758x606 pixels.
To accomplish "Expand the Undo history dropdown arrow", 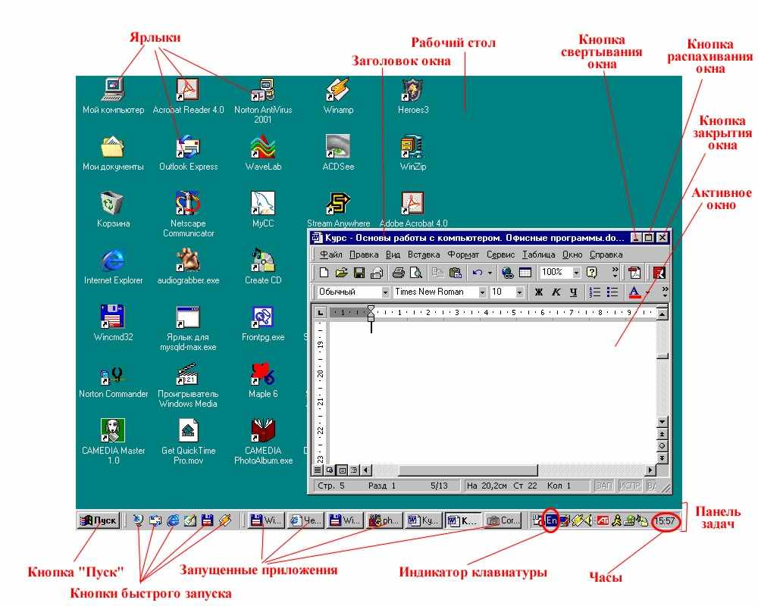I will point(490,273).
